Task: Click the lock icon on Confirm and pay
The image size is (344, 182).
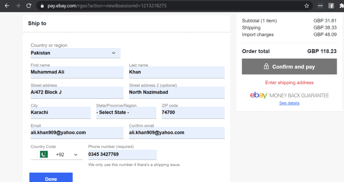Action: tap(266, 66)
